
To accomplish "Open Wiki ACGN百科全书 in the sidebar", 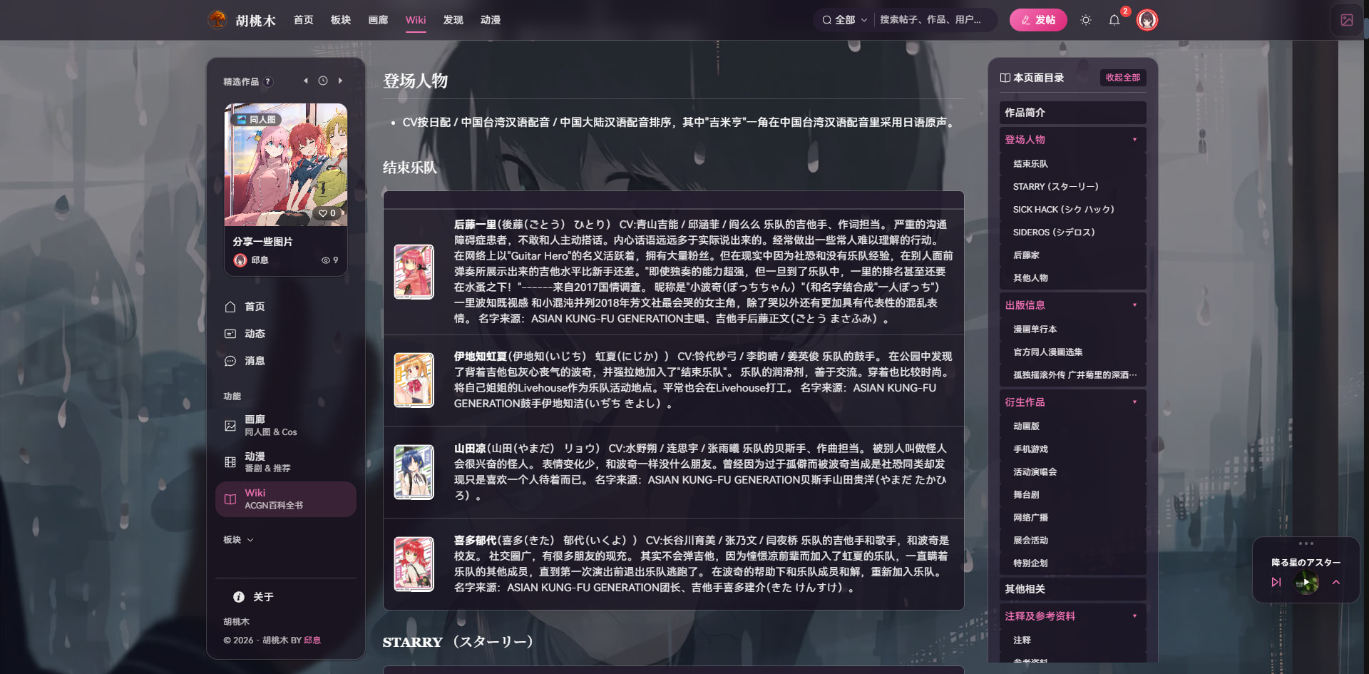I will click(x=285, y=499).
